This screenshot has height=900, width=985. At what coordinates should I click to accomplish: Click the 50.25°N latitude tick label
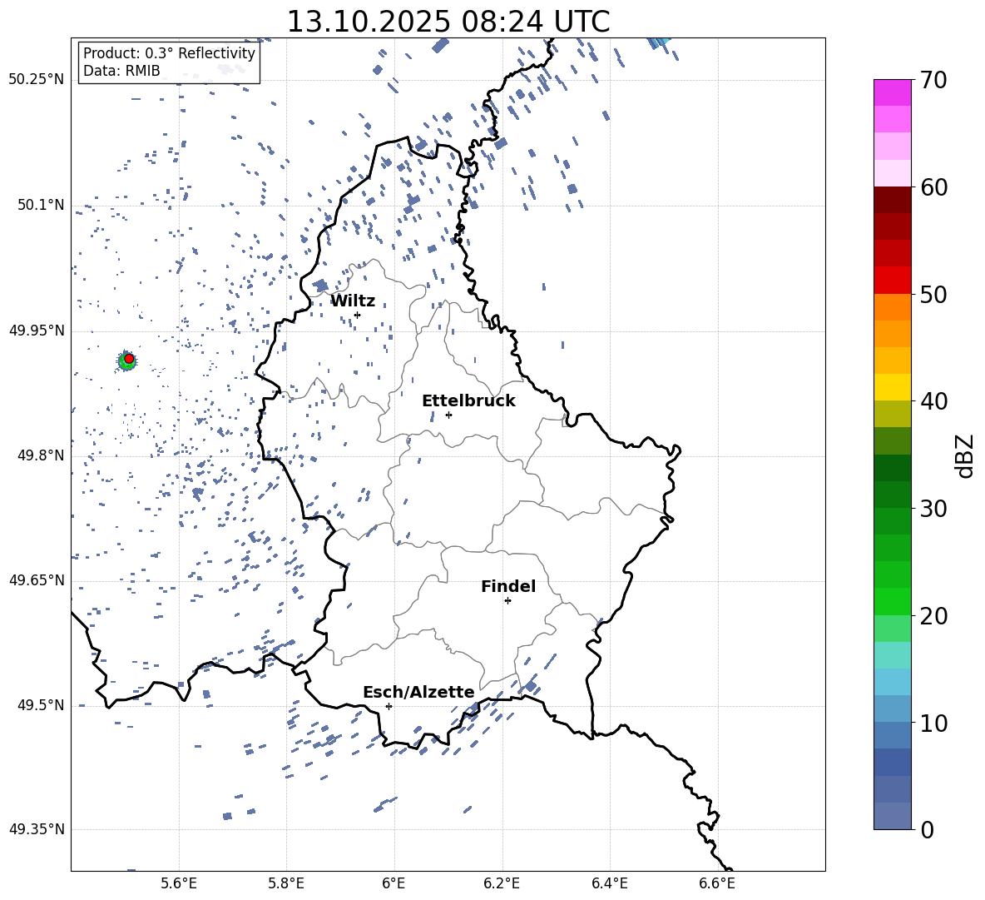point(36,80)
